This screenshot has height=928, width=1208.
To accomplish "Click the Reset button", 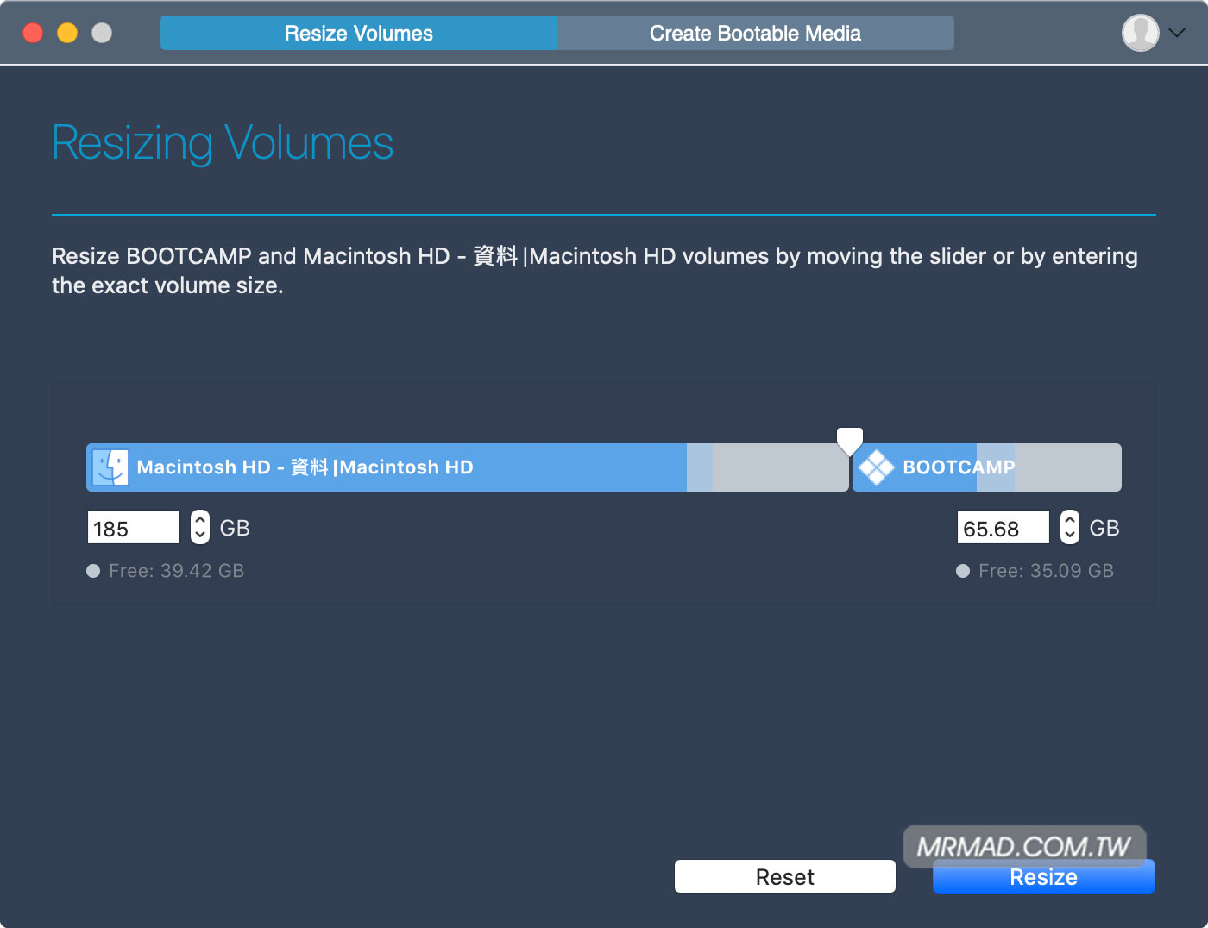I will pyautogui.click(x=785, y=876).
